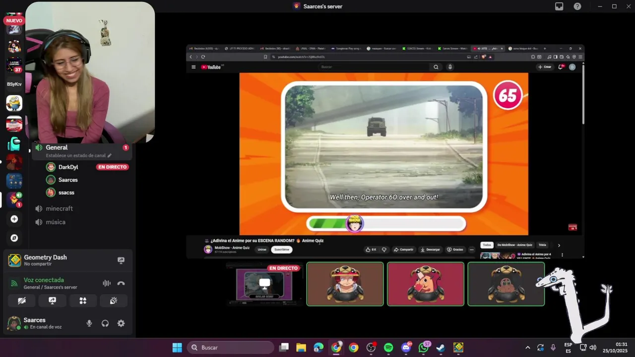Click the YouTube logo in stream
635x357 pixels.
coord(211,67)
